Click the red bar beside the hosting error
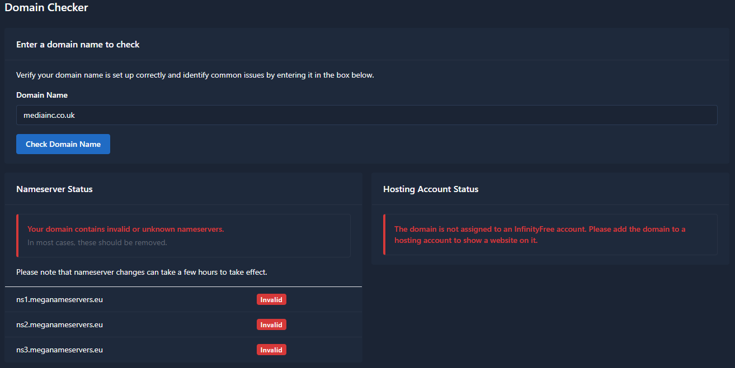Viewport: 735px width, 368px height. pos(384,235)
